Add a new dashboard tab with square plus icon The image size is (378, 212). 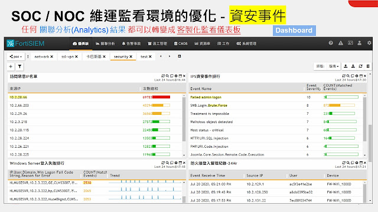180,57
